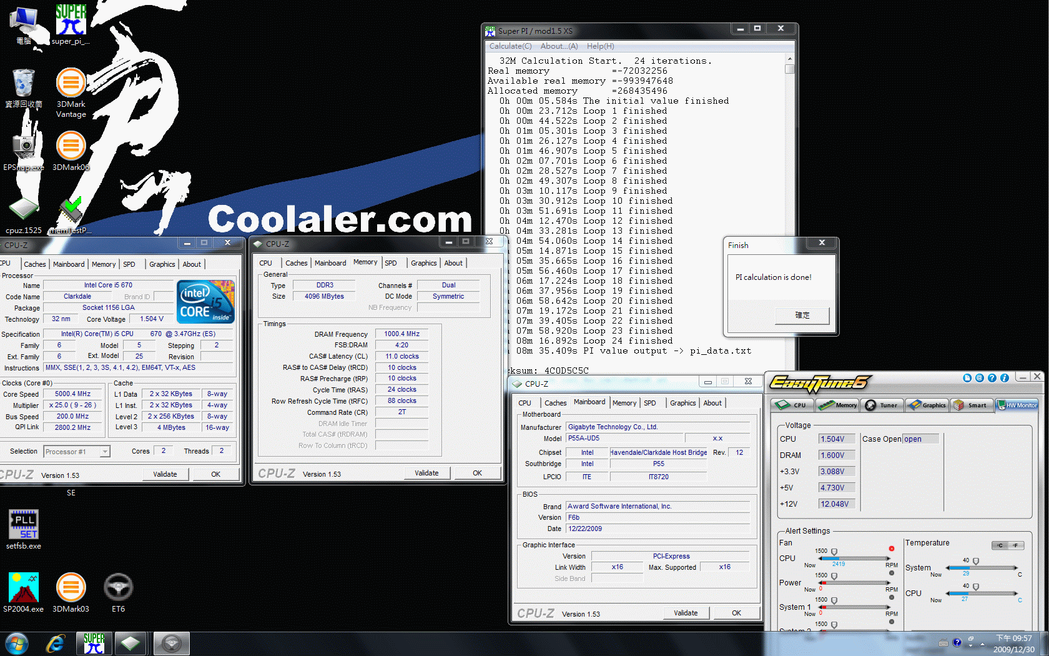Click the Intel Core i5 logo
Screen dimensions: 1049x656
(205, 302)
